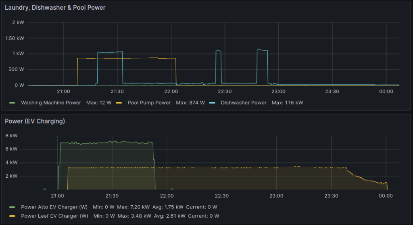
Task: Click the 'Max: 3.48 kW' Leaf legend value
Action: point(134,216)
